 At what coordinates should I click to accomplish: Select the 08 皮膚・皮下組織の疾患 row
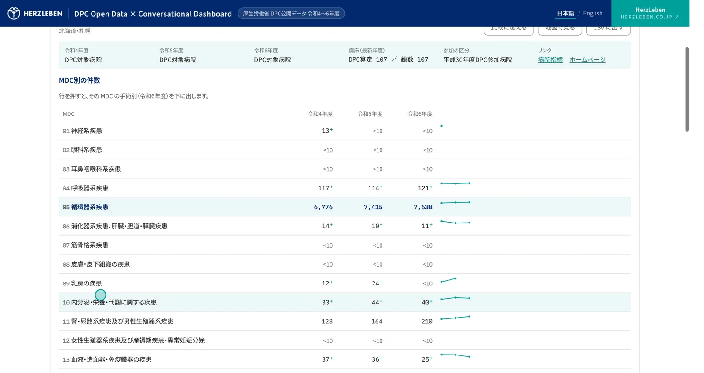(x=345, y=264)
